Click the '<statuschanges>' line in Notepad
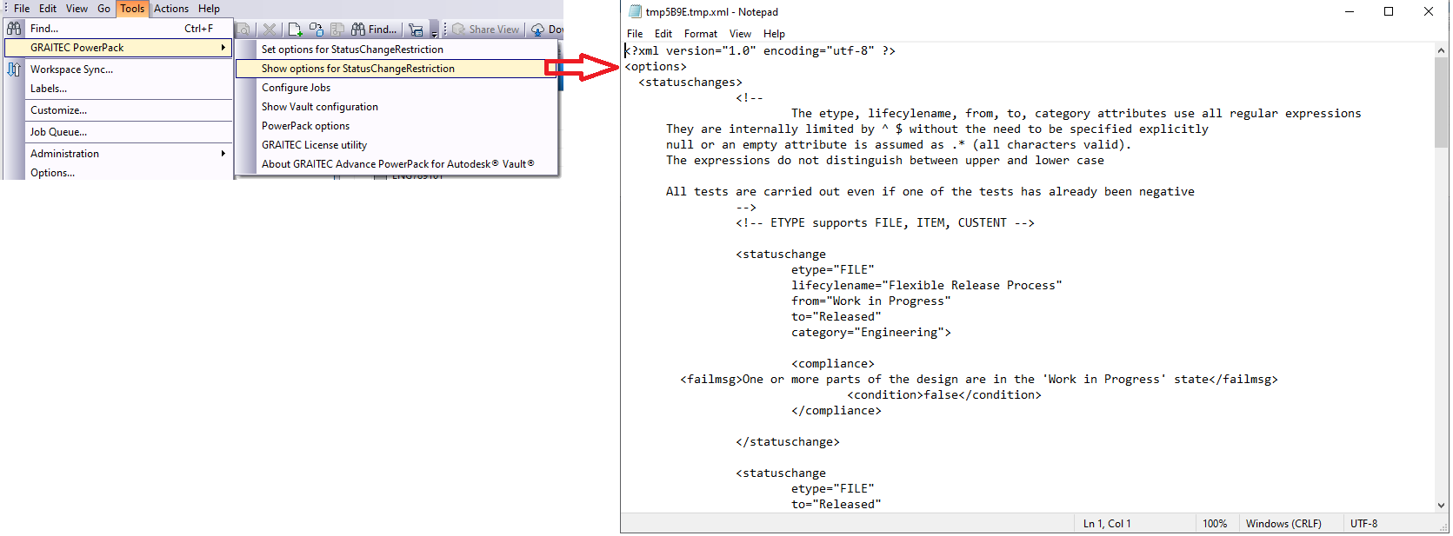This screenshot has width=1453, height=536. point(690,83)
